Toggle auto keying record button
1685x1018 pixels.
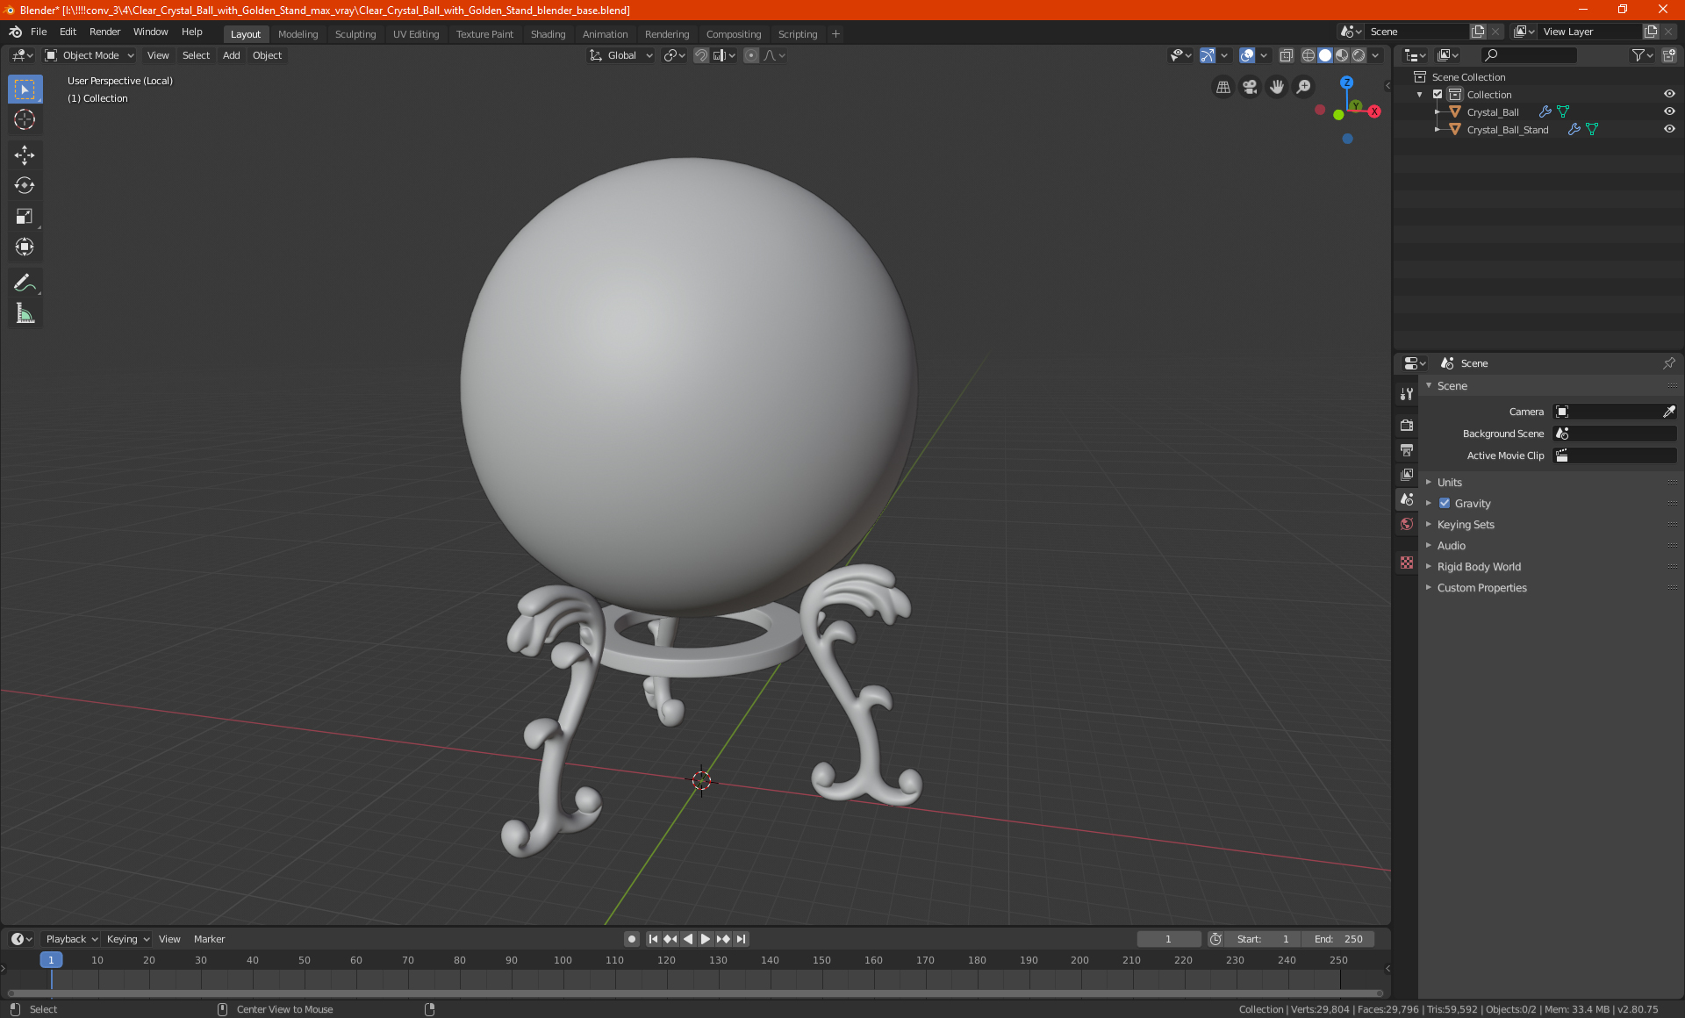pyautogui.click(x=631, y=939)
